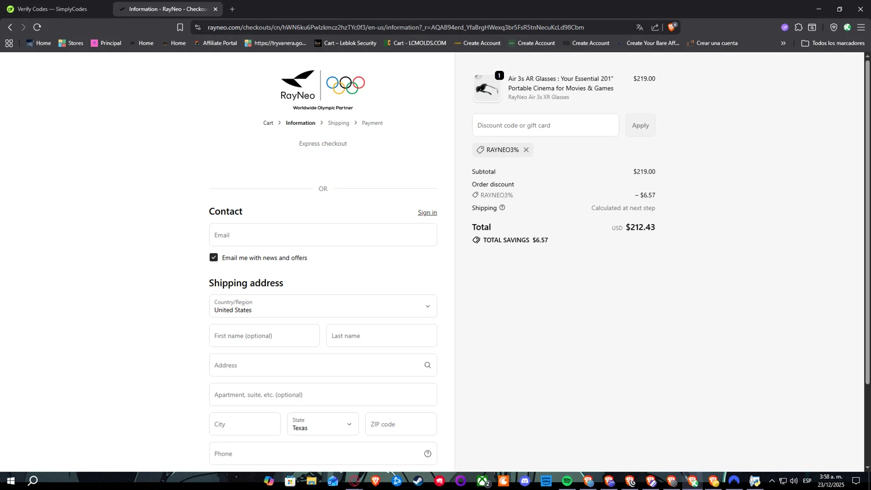Viewport: 871px width, 490px height.
Task: Open the Stores bookmark
Action: click(x=71, y=43)
